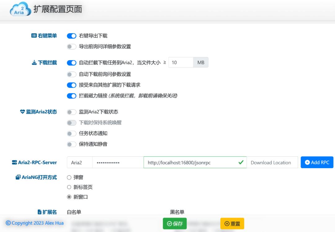Click the 下载拦截 download arrow icon

click(x=34, y=62)
